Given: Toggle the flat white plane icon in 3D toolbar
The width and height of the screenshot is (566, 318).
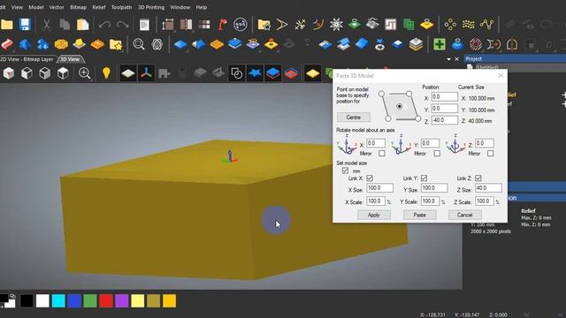Looking at the screenshot, I should (x=128, y=73).
